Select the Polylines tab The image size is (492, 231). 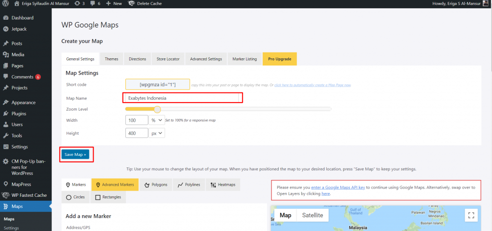189,185
